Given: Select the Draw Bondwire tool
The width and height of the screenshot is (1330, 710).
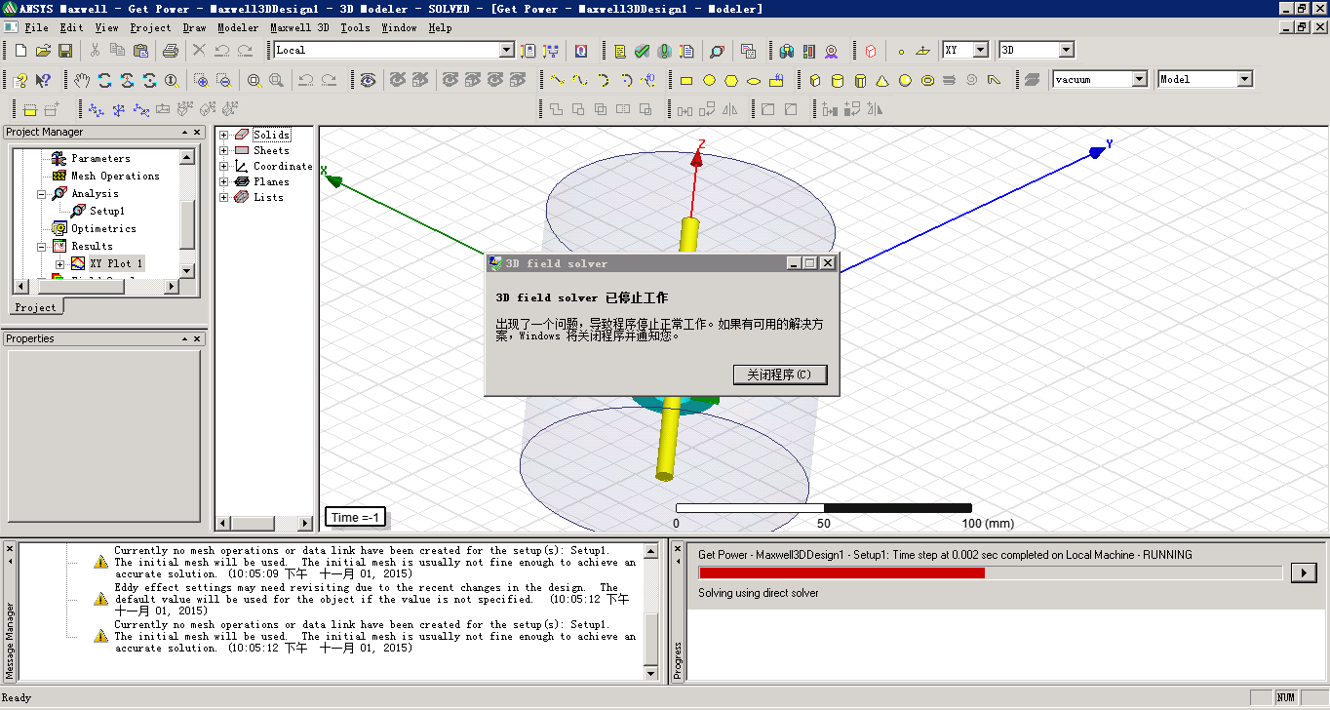Looking at the screenshot, I should [994, 80].
